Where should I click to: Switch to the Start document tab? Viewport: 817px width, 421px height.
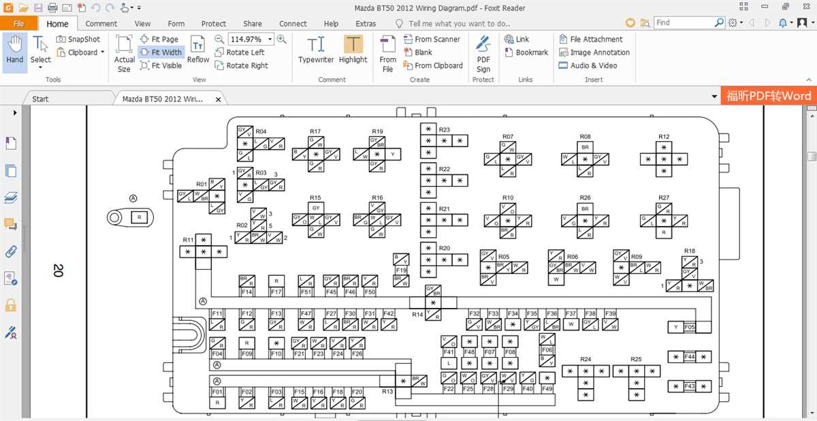tap(39, 98)
